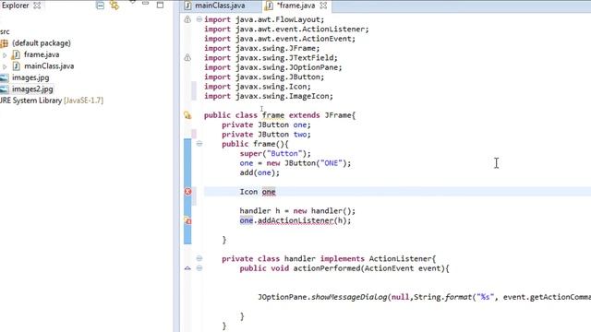Click the src folder label

(5, 31)
